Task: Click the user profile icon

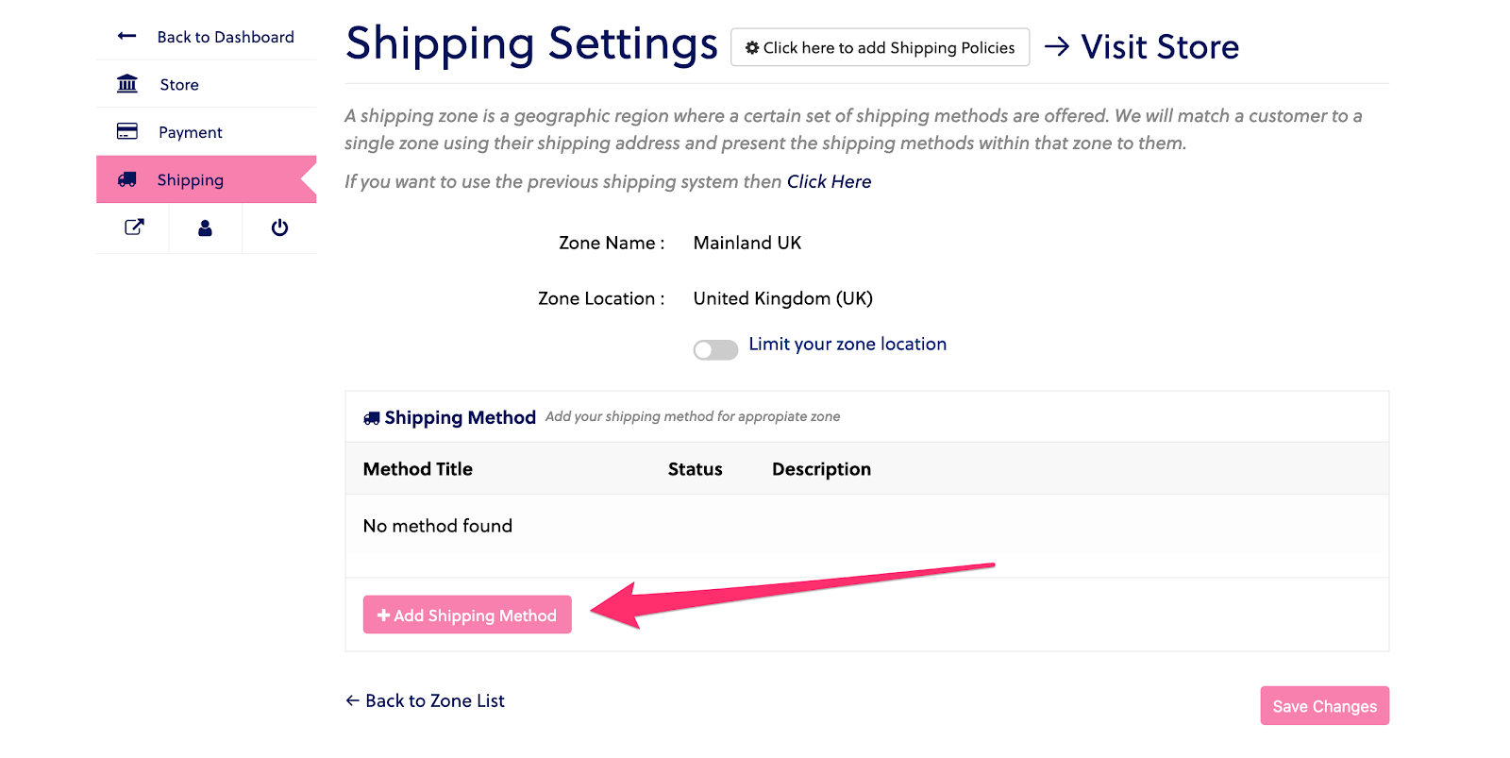Action: click(205, 227)
